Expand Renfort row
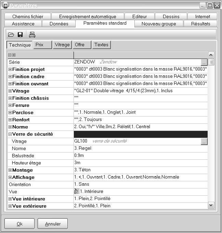 [x=10, y=120]
